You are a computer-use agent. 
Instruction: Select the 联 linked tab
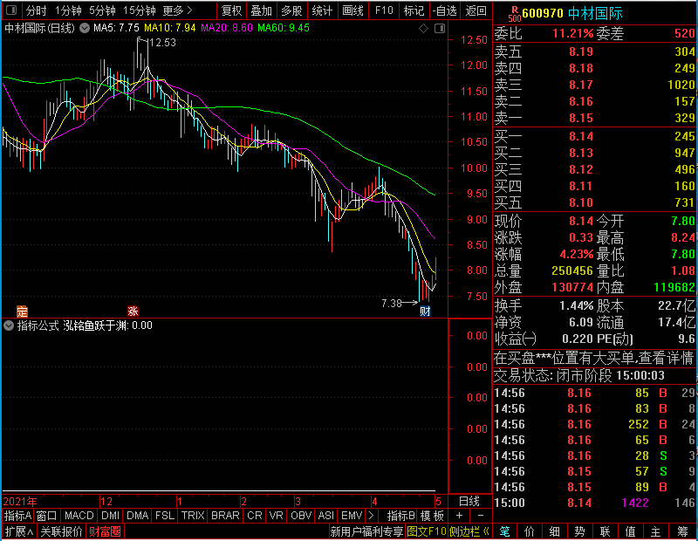tap(605, 531)
